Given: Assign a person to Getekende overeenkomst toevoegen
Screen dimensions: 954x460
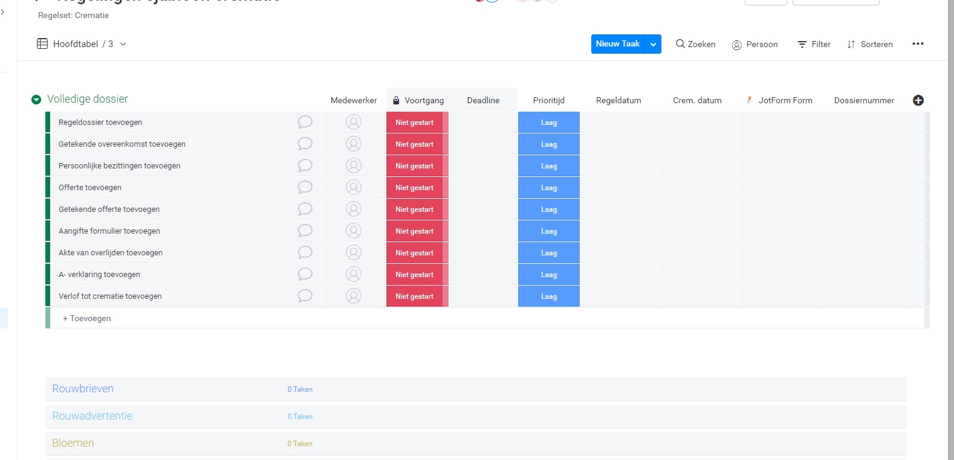Looking at the screenshot, I should 354,144.
